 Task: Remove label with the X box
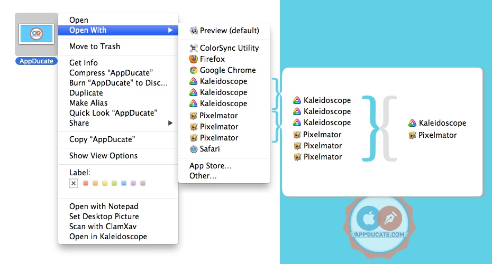click(x=74, y=183)
